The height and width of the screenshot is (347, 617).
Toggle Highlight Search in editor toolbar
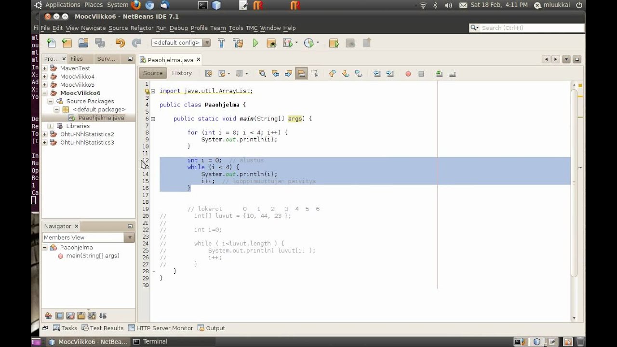pos(301,74)
